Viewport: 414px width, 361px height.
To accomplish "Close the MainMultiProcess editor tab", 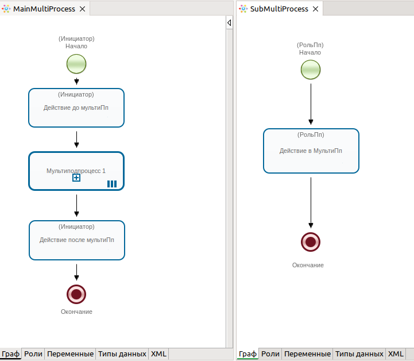I will pos(82,9).
